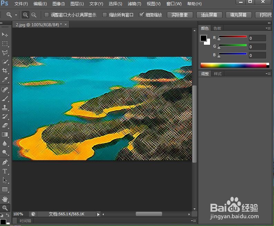
Task: Select the Polygonal Lasso tool
Action: tap(5, 53)
